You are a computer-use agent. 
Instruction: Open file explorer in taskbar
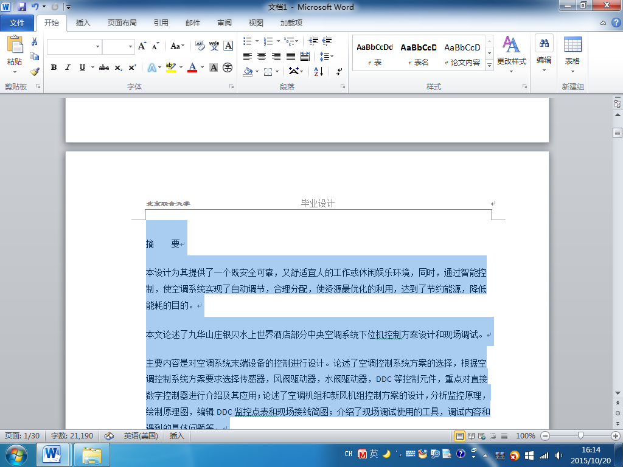tap(92, 455)
